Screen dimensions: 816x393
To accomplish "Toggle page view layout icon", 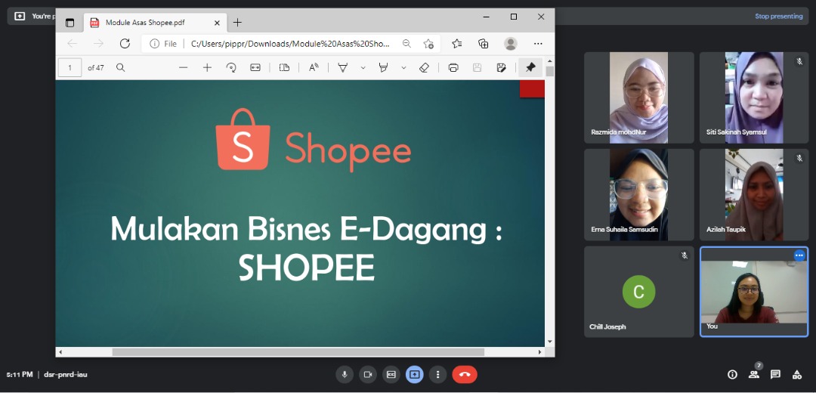I will (x=284, y=68).
